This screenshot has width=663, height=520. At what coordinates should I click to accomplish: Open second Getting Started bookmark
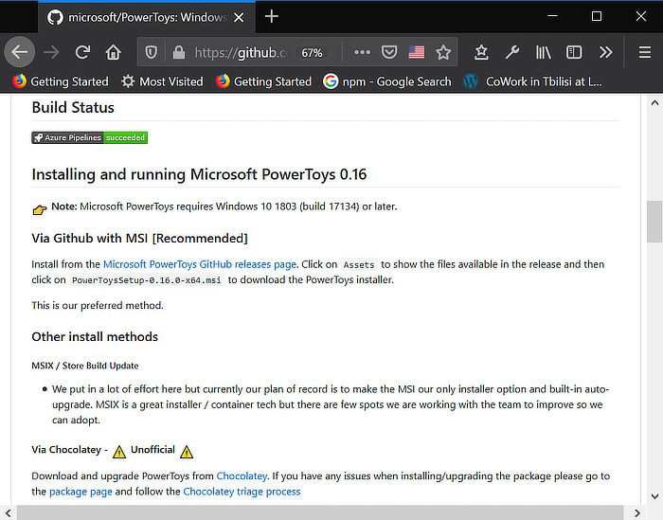click(x=264, y=81)
